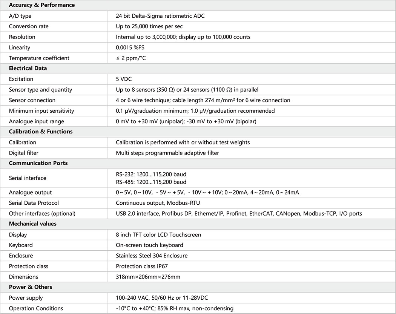This screenshot has width=396, height=314.
Task: Click the Mechanical values section header
Action: point(33,224)
